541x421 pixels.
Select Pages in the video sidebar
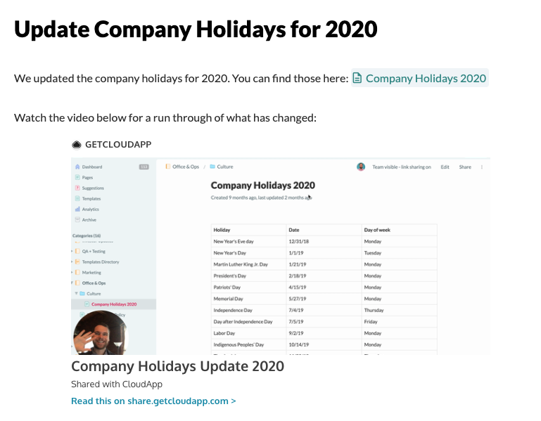pyautogui.click(x=87, y=178)
